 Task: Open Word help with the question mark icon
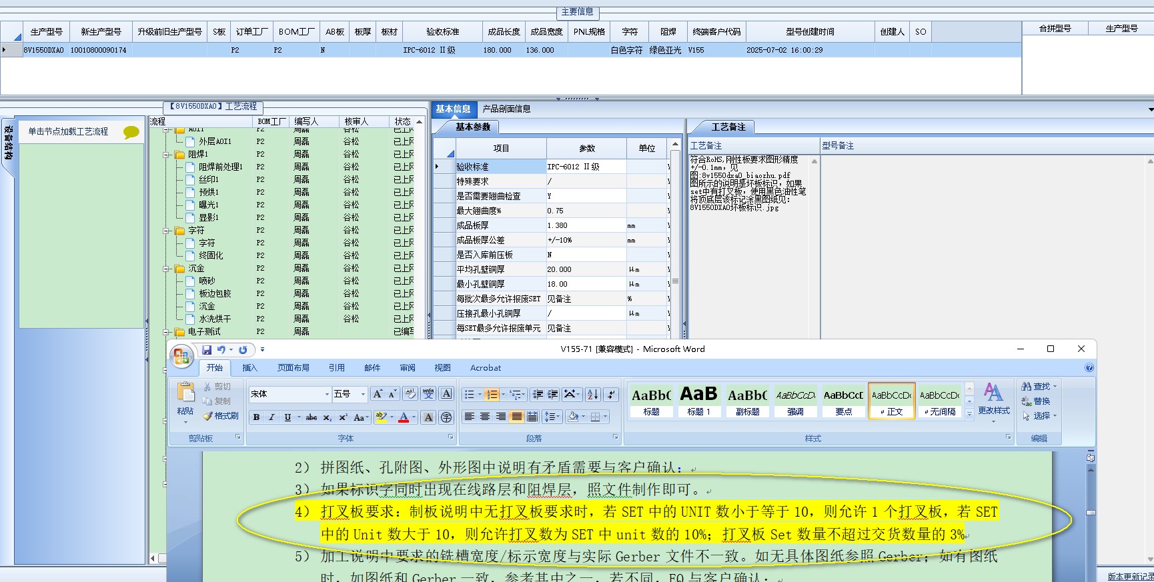point(1089,367)
